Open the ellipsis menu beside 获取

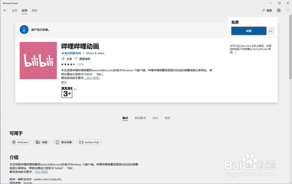pyautogui.click(x=271, y=31)
